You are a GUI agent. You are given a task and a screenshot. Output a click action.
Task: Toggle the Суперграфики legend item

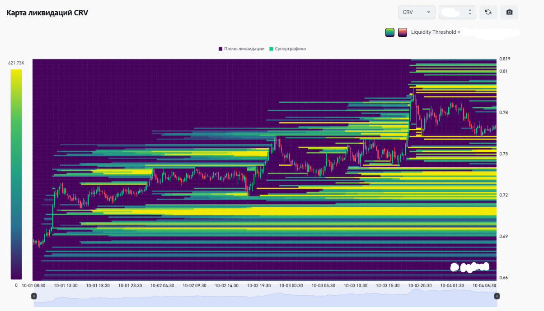click(x=287, y=49)
